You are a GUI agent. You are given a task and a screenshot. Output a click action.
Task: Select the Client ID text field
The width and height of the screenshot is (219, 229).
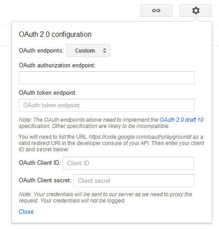pos(128,163)
